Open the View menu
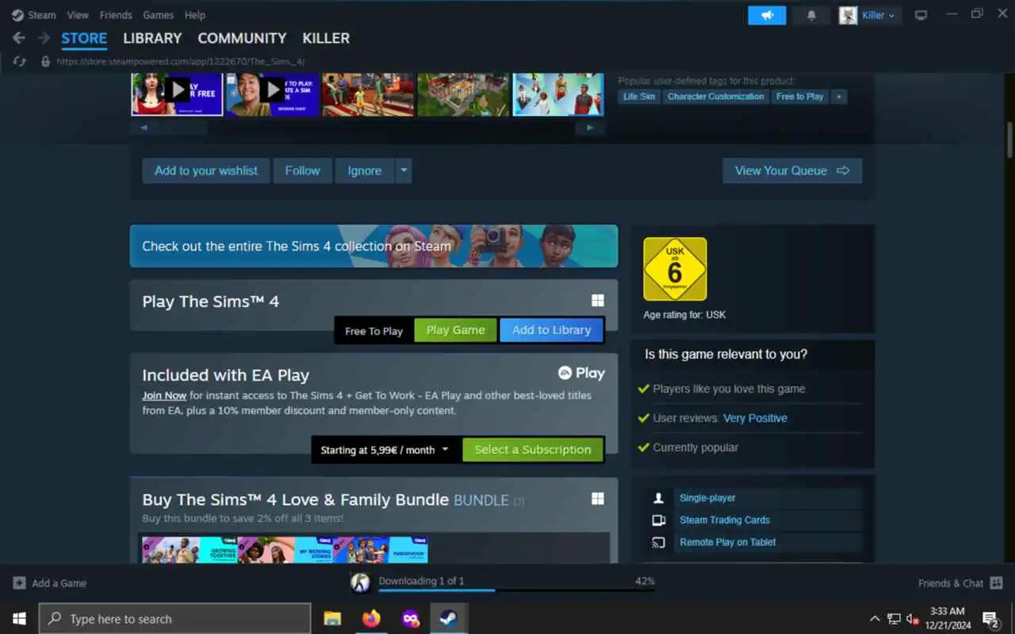This screenshot has height=634, width=1015. (x=78, y=15)
